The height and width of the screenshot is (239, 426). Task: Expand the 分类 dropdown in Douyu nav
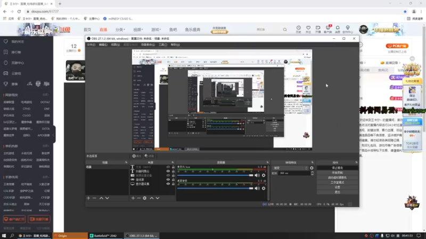(120, 30)
